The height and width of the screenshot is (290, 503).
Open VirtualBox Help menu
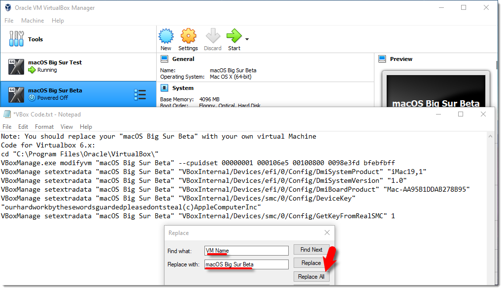click(x=58, y=21)
